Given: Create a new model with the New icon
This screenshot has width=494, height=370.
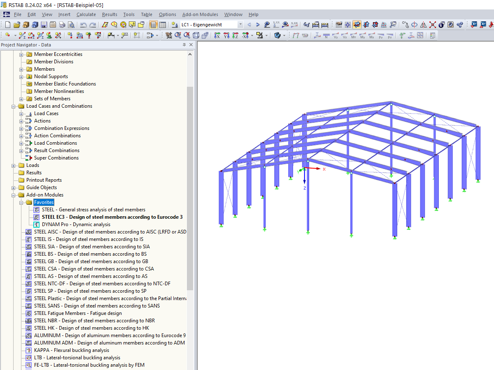Looking at the screenshot, I should pyautogui.click(x=7, y=25).
